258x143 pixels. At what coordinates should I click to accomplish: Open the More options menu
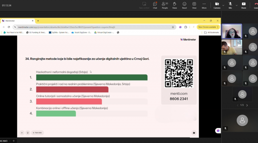pyautogui.click(x=204, y=5)
